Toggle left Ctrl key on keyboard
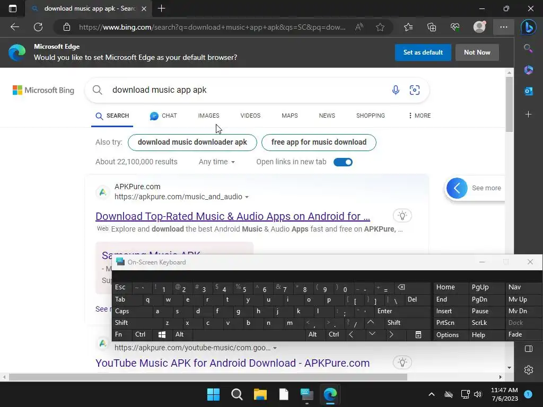This screenshot has width=543, height=407. click(142, 334)
